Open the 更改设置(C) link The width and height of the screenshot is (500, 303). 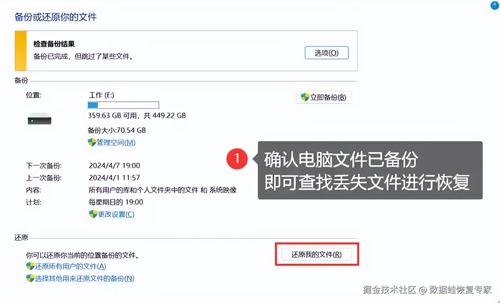tap(116, 214)
